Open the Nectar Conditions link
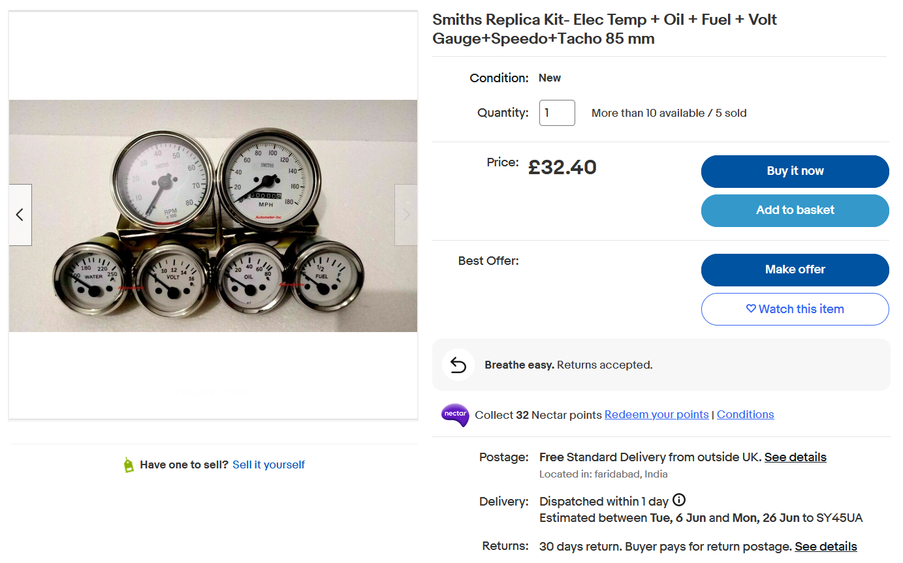 pos(745,415)
